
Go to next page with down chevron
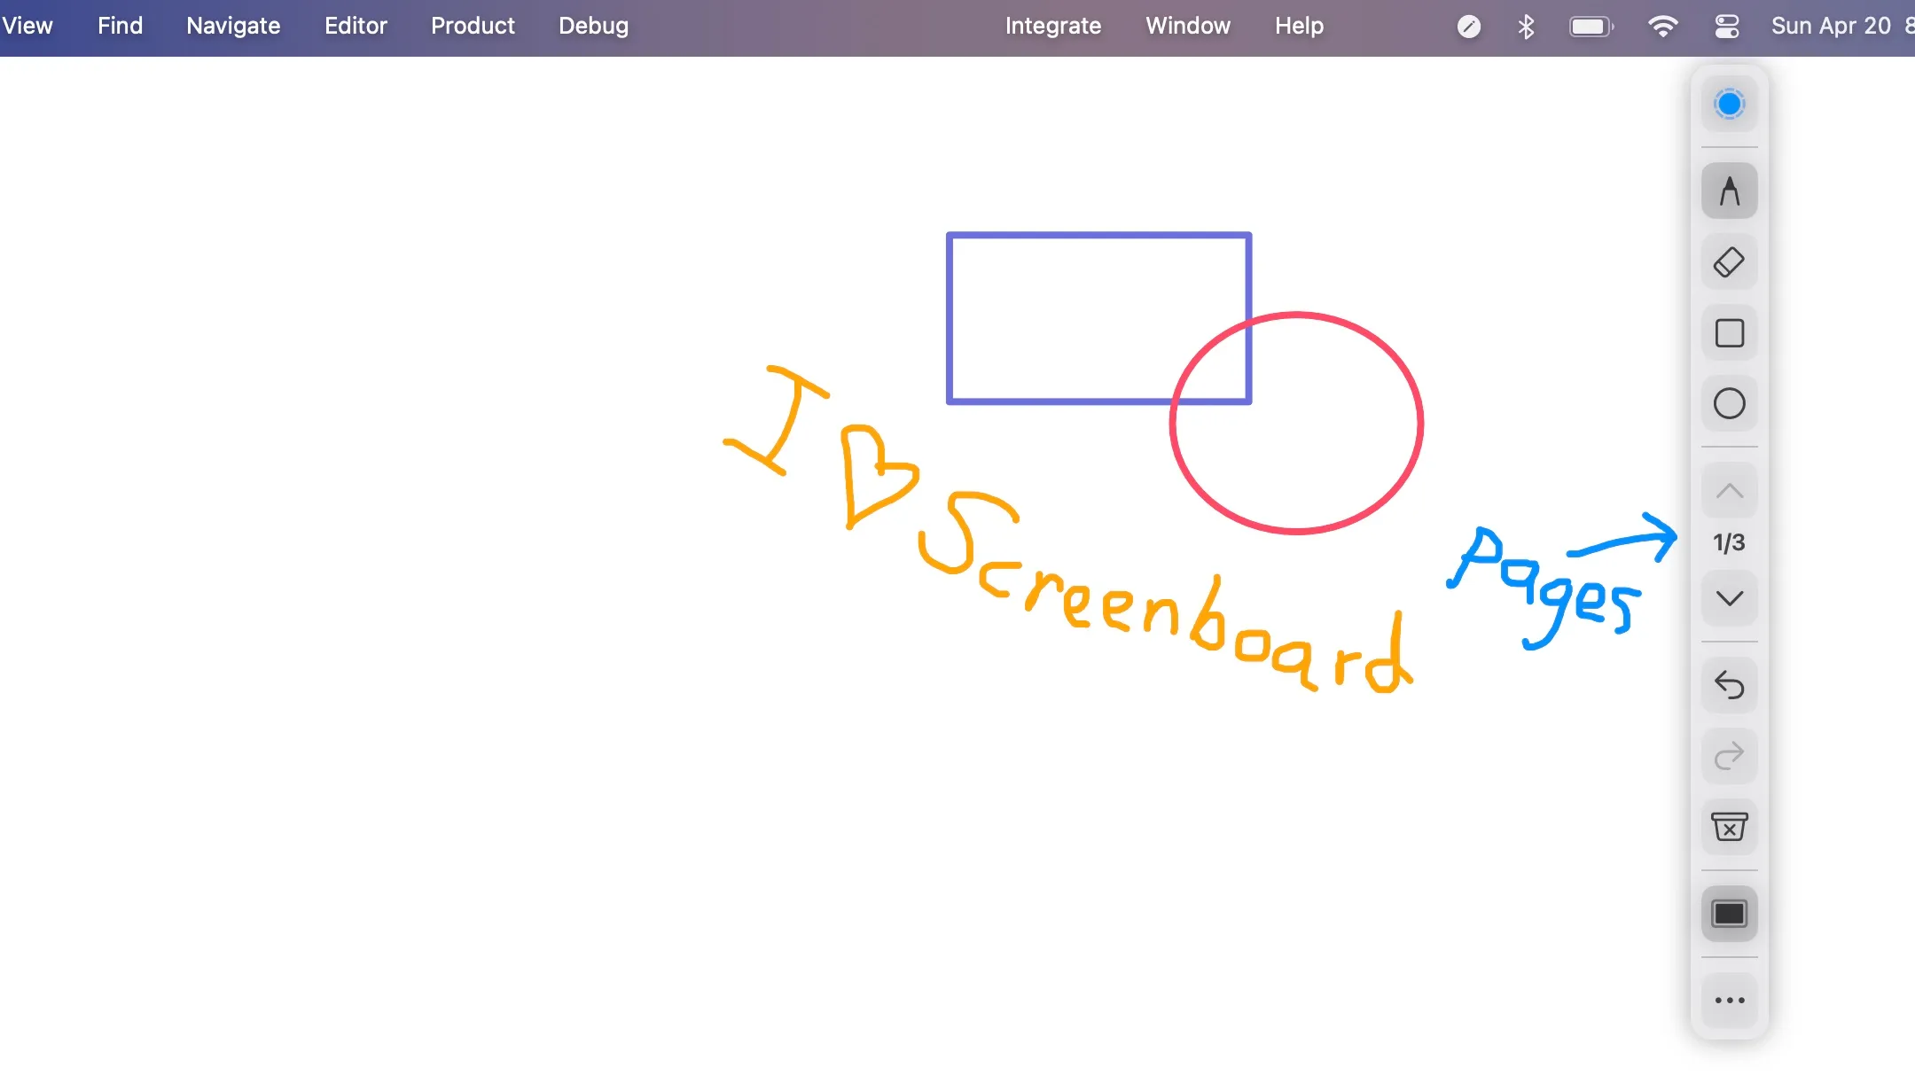(1729, 599)
